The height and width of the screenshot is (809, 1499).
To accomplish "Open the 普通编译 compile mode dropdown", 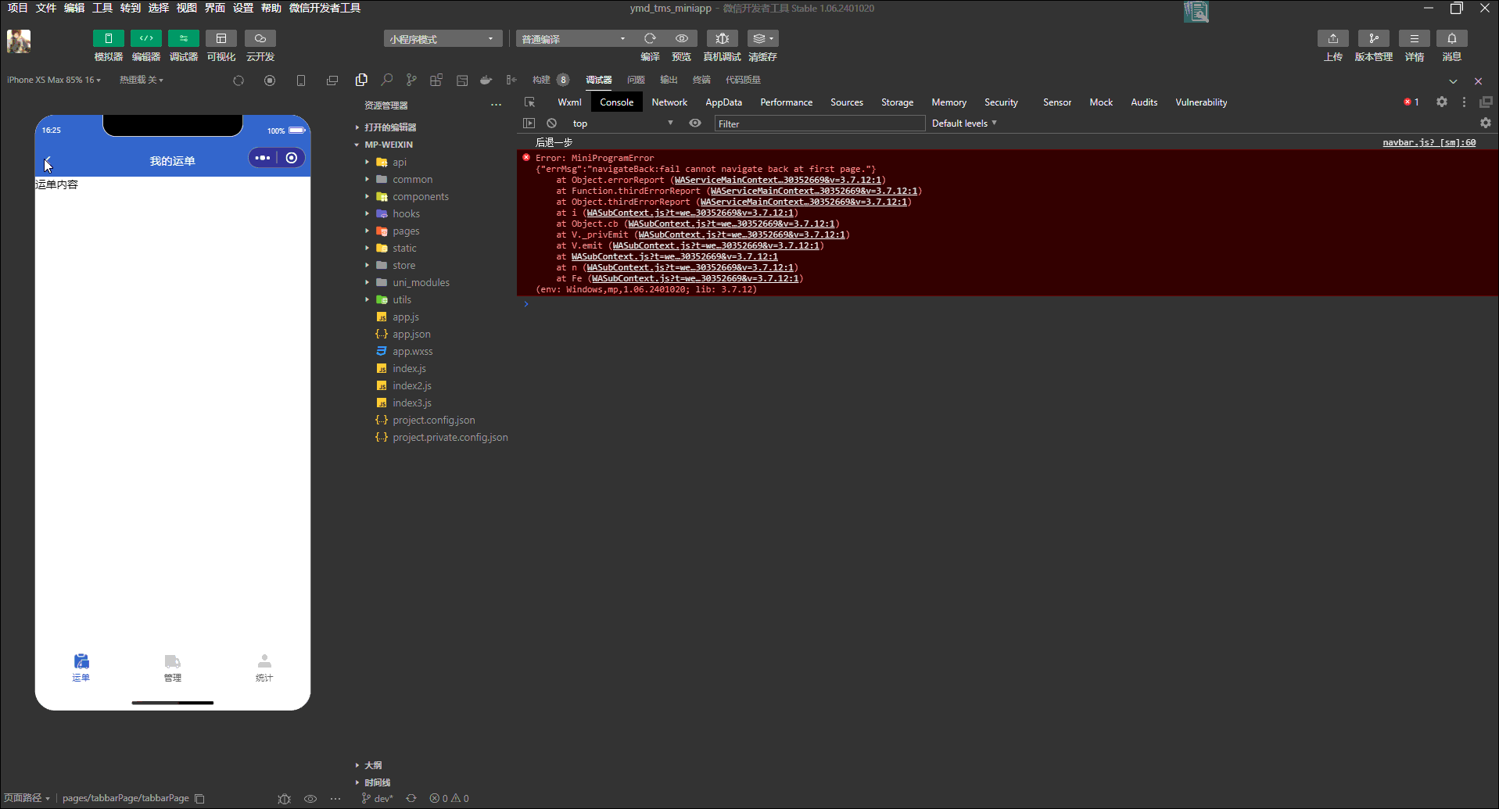I will [x=574, y=39].
